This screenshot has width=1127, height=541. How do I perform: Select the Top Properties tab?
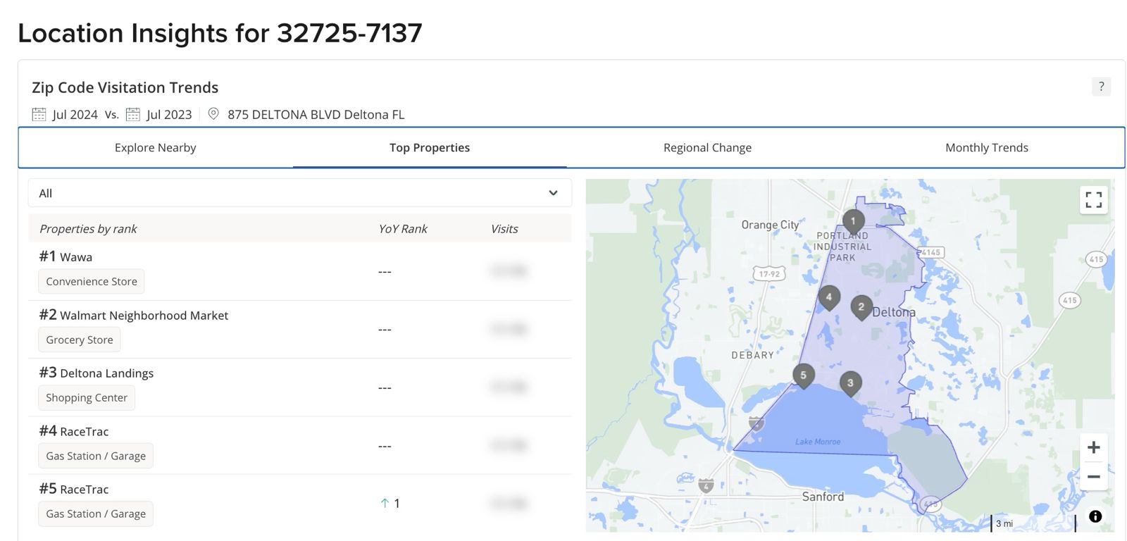point(430,147)
